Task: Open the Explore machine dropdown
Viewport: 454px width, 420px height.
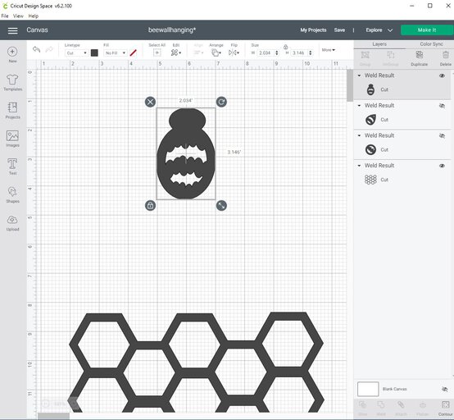Action: (x=379, y=30)
